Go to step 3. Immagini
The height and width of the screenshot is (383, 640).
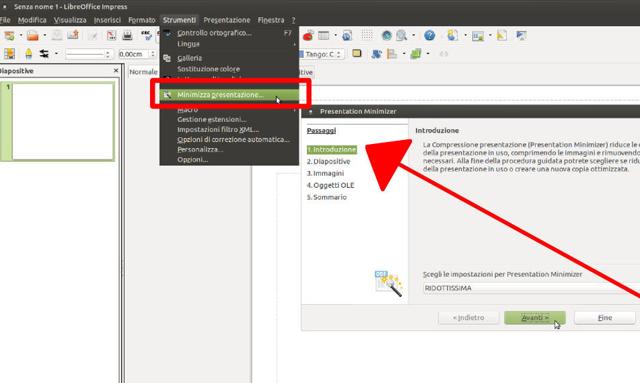click(x=325, y=173)
